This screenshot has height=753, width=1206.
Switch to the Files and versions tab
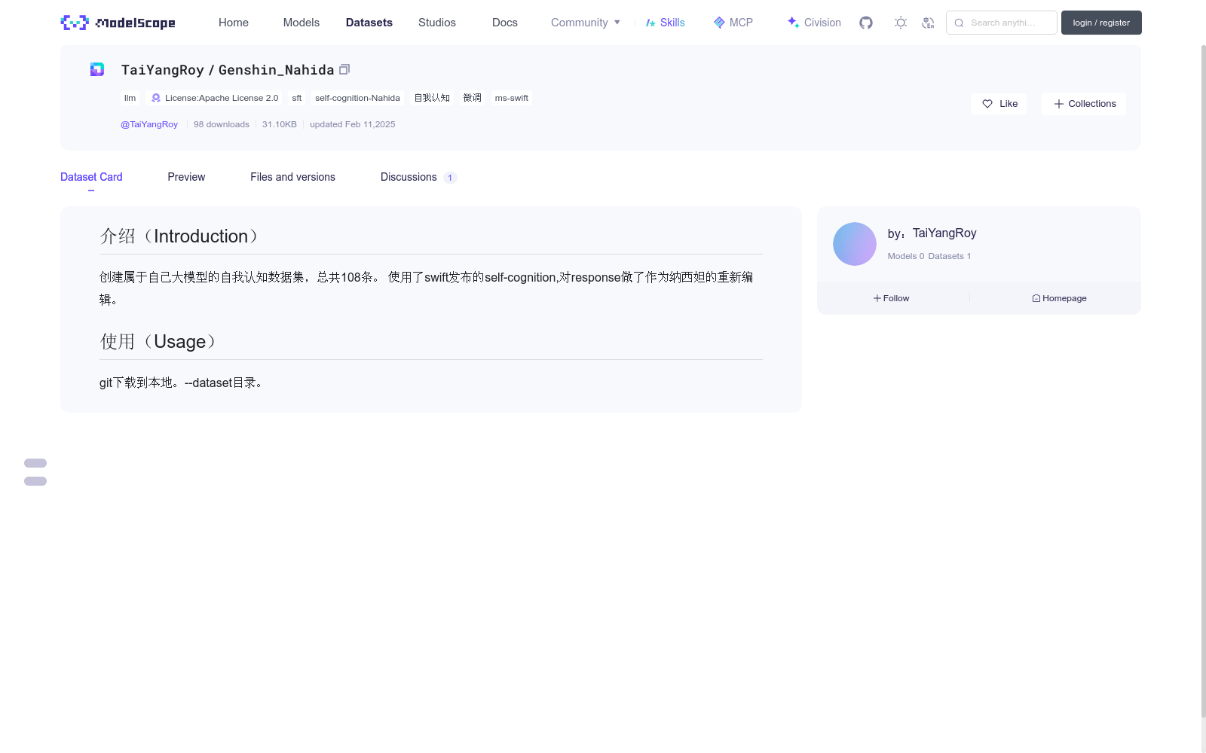coord(292,177)
